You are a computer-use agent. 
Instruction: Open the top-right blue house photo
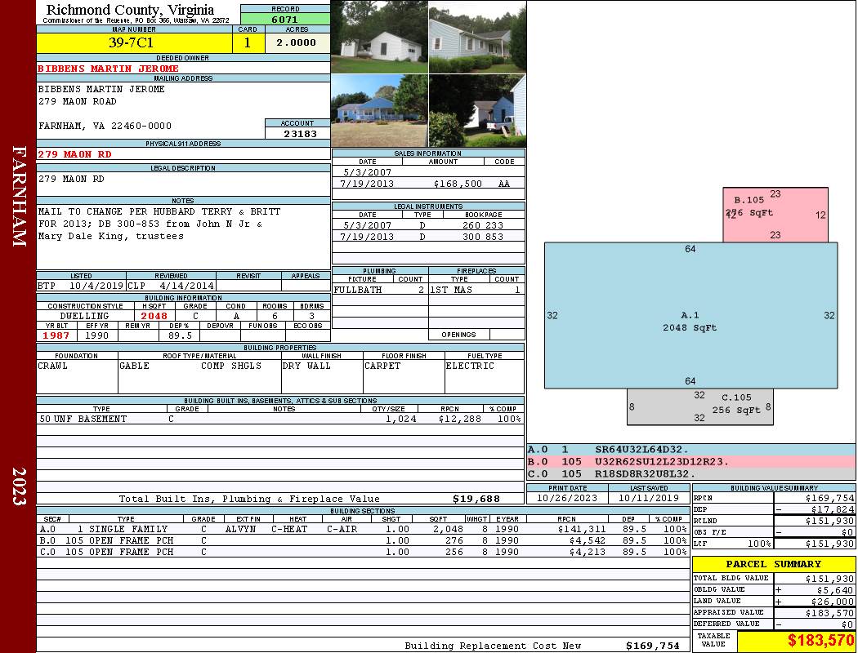click(477, 37)
